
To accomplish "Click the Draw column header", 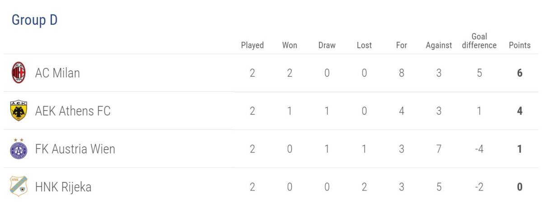I will tap(327, 45).
